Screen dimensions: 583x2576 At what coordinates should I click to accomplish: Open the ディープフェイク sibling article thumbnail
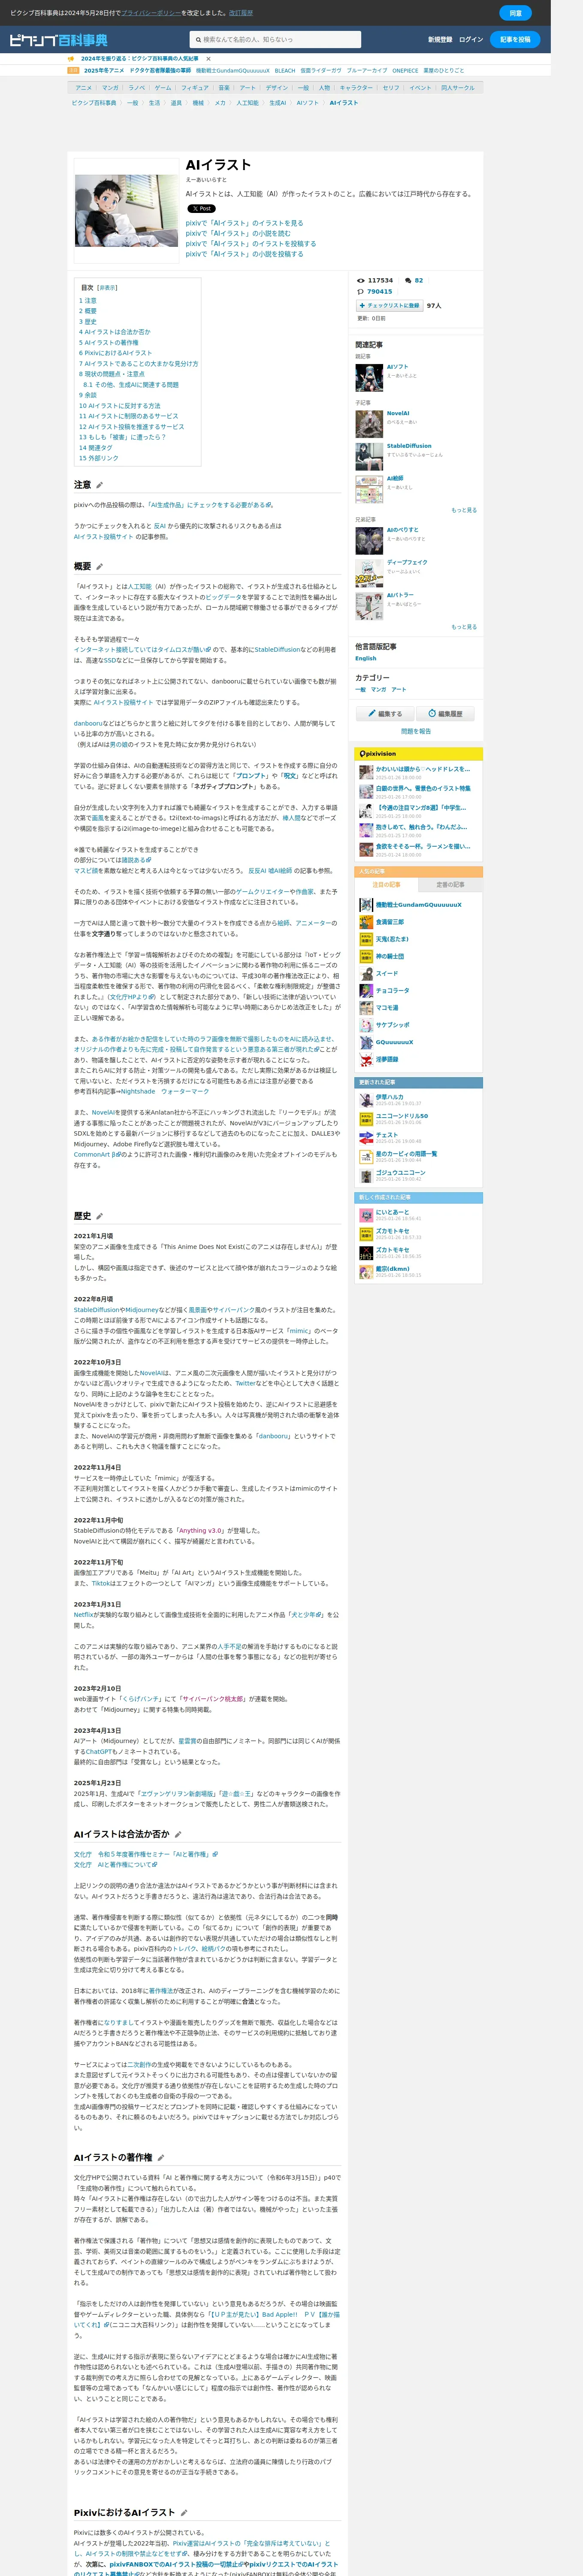click(x=369, y=573)
